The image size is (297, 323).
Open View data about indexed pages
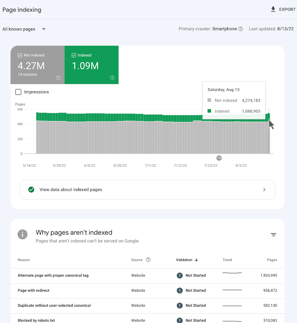coord(148,190)
